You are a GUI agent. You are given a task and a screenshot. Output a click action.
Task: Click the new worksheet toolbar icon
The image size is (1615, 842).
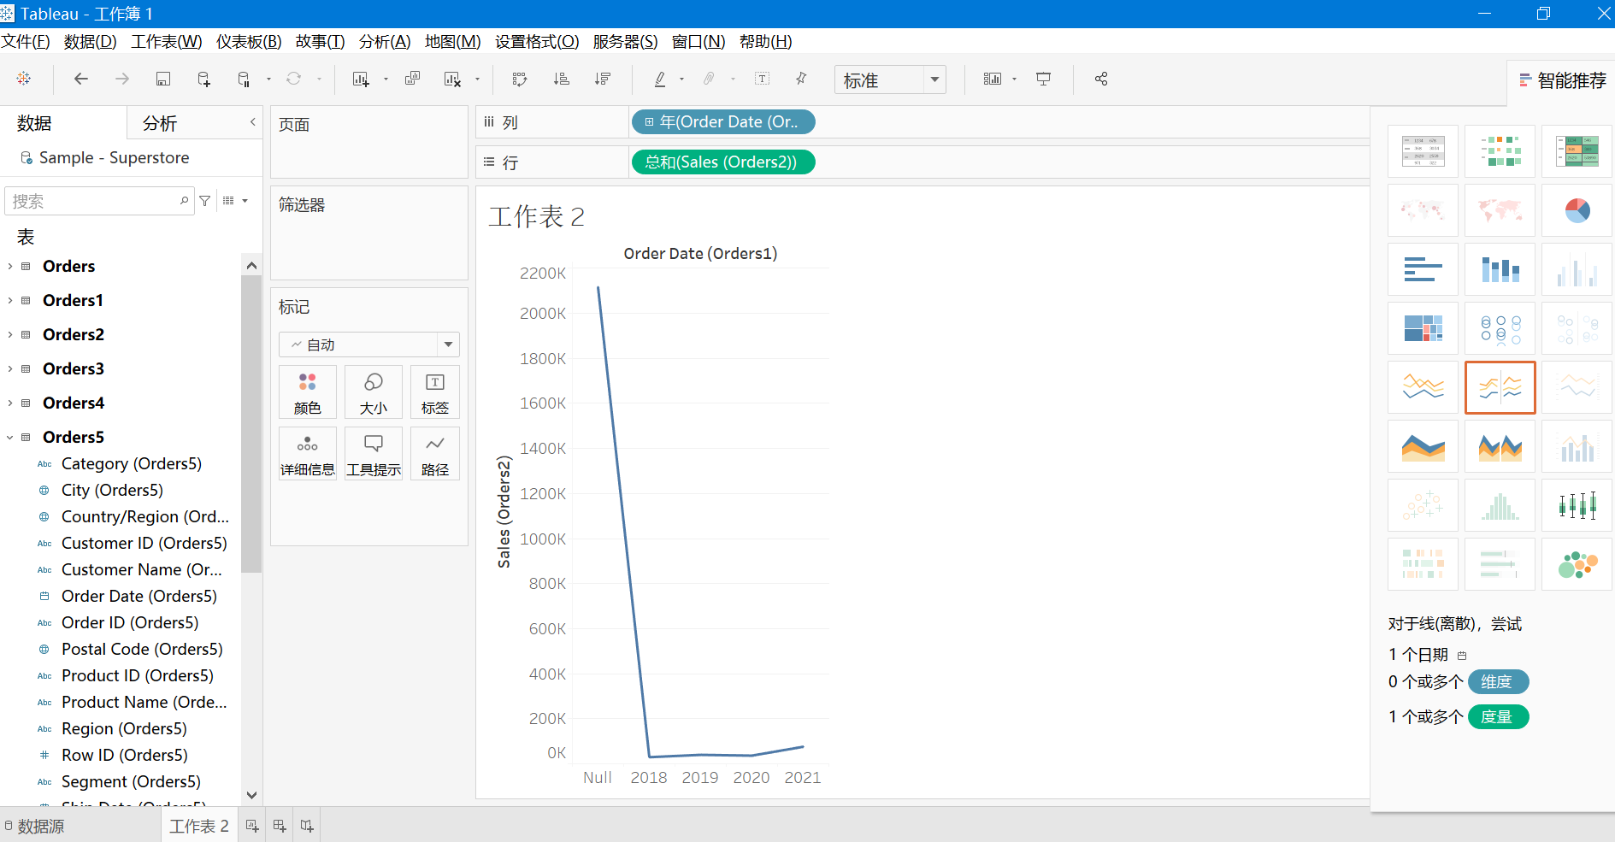pyautogui.click(x=361, y=79)
